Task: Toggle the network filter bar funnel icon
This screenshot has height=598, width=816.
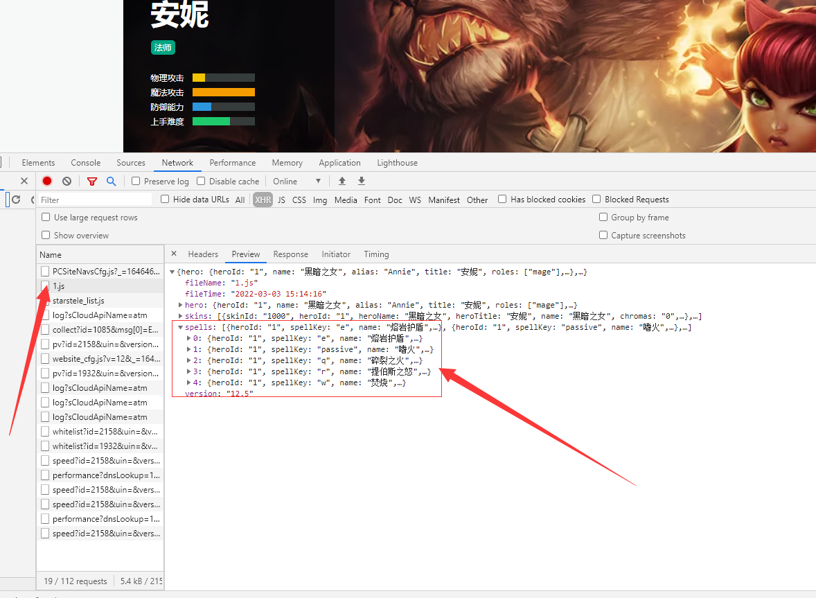Action: point(91,180)
